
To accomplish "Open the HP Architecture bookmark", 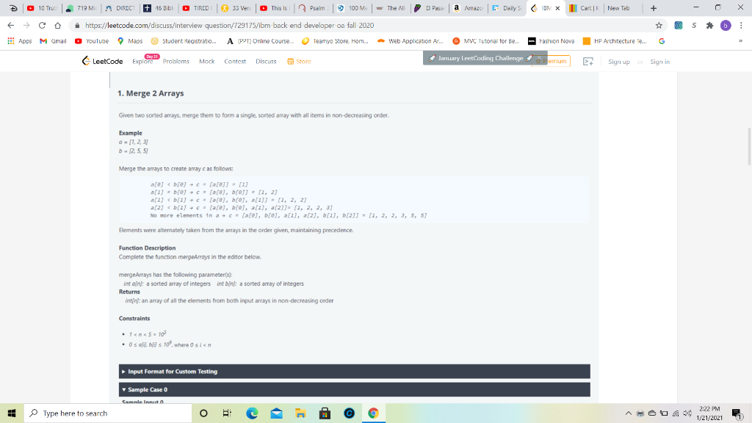I will (615, 41).
